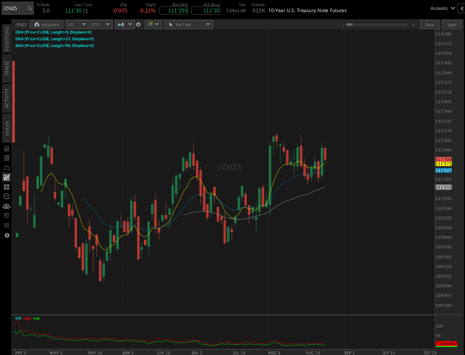Screen dimensions: 465x355
Task: Click the JUL 1 date axis label
Action: click(x=197, y=353)
